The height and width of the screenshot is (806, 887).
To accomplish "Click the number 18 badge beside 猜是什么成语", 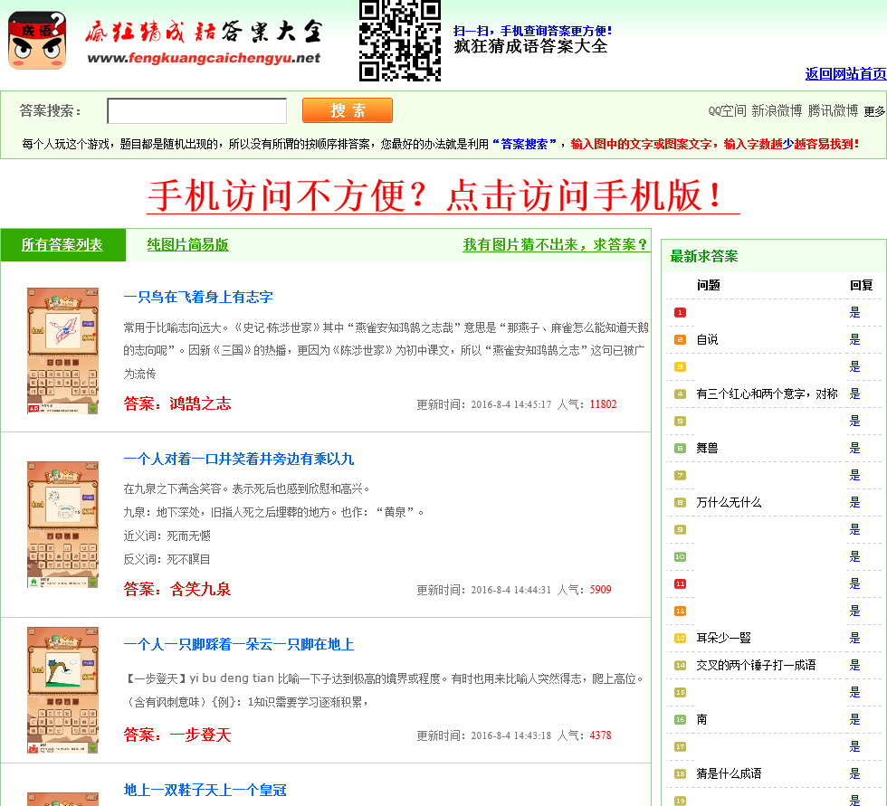I will pyautogui.click(x=680, y=773).
